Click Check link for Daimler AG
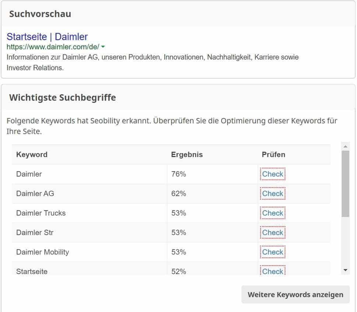 272,194
